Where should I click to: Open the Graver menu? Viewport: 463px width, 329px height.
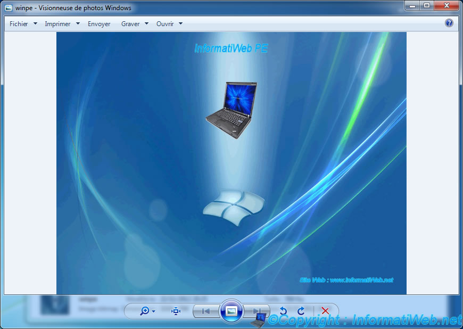tap(132, 23)
